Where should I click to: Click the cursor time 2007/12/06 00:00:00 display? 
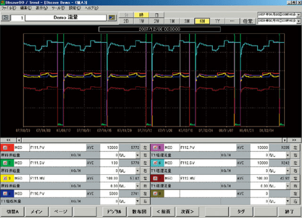click(159, 29)
